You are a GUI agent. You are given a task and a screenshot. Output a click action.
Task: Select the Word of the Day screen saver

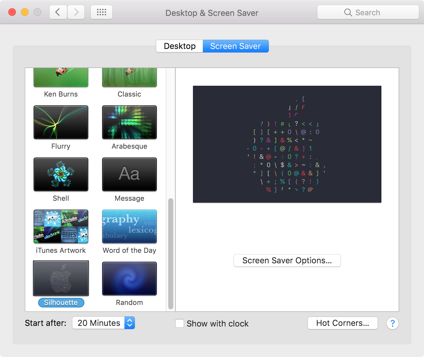(x=129, y=226)
